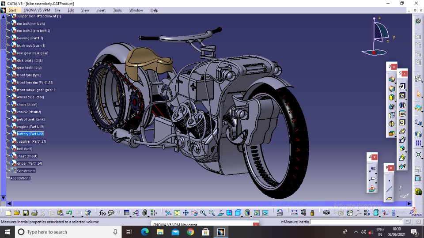The image size is (424, 238).
Task: Click the Zoom In magnifier icon
Action: pos(203,213)
